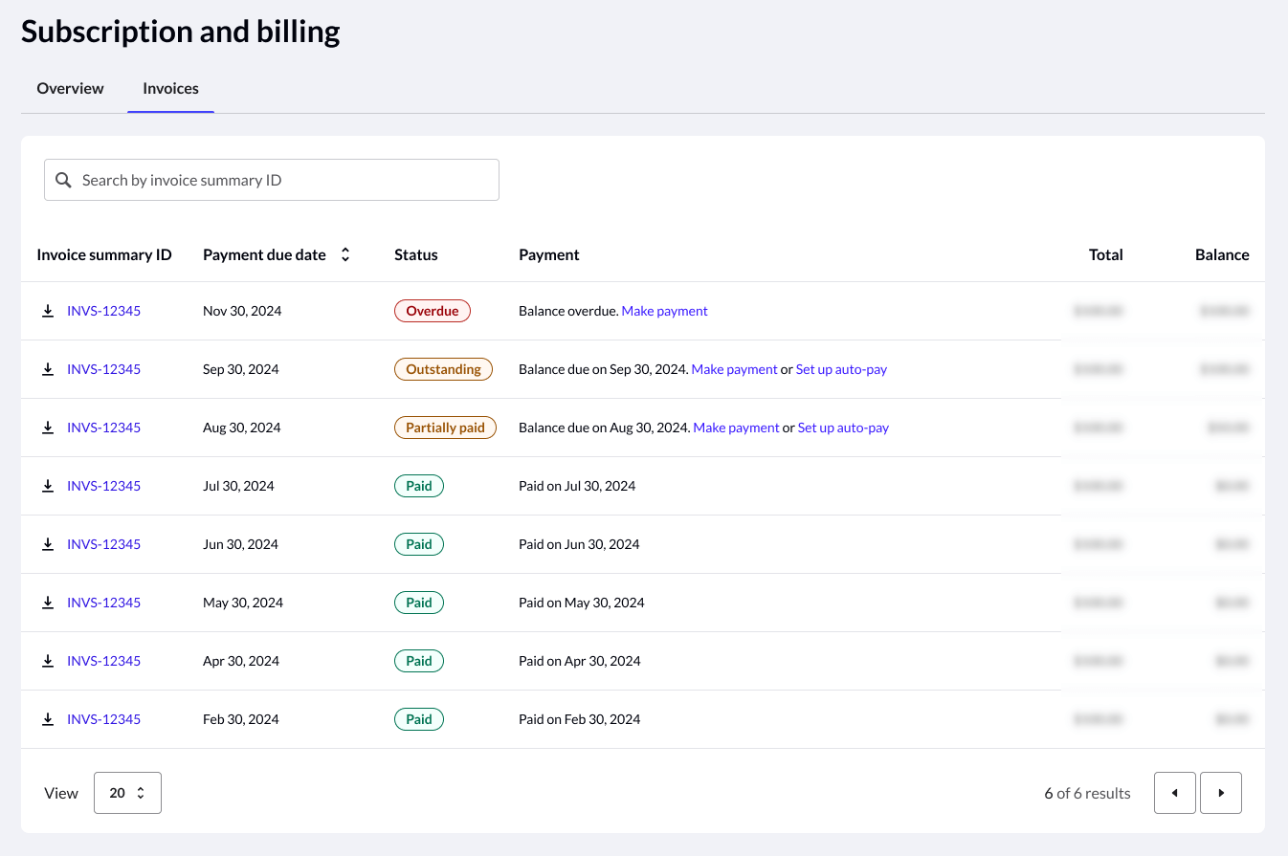Download the invoice due Jul 30, 2024

48,487
